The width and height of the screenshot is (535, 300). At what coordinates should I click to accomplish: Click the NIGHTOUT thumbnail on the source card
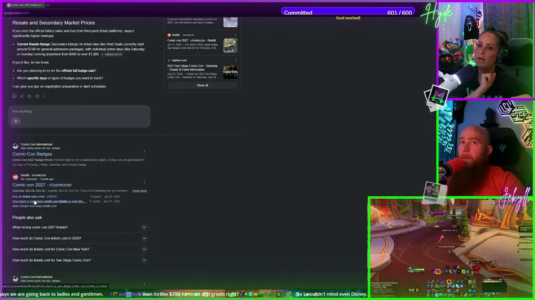pos(230,72)
